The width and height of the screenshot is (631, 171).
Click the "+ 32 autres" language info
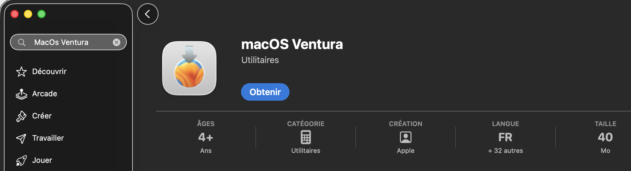[506, 151]
